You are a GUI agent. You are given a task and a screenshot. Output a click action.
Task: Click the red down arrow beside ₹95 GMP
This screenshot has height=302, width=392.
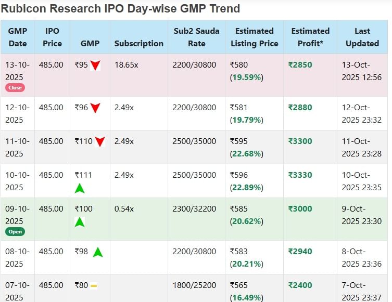(x=95, y=65)
